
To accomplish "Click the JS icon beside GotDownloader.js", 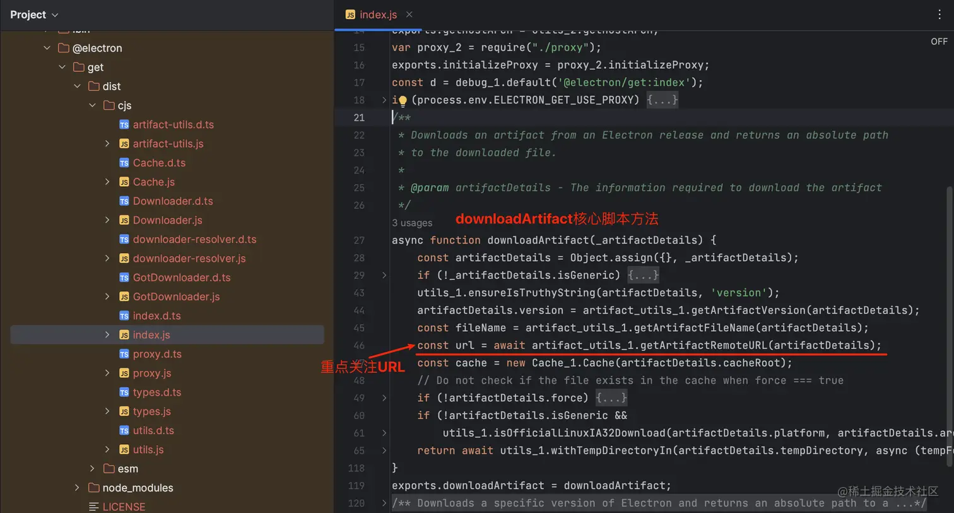I will (x=125, y=297).
